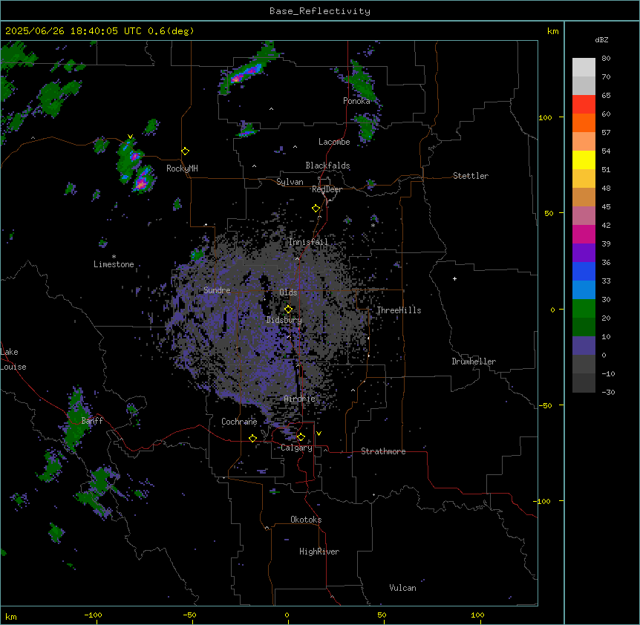Screen dimensions: 640x625
Task: Click the Limestone label
Action: pyautogui.click(x=114, y=264)
